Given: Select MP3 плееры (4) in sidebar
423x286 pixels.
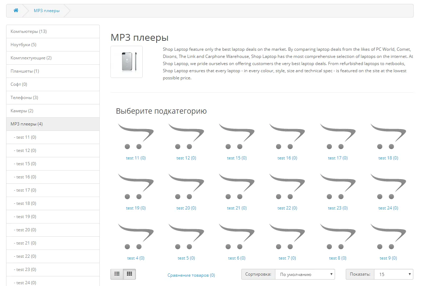Looking at the screenshot, I should [x=53, y=124].
